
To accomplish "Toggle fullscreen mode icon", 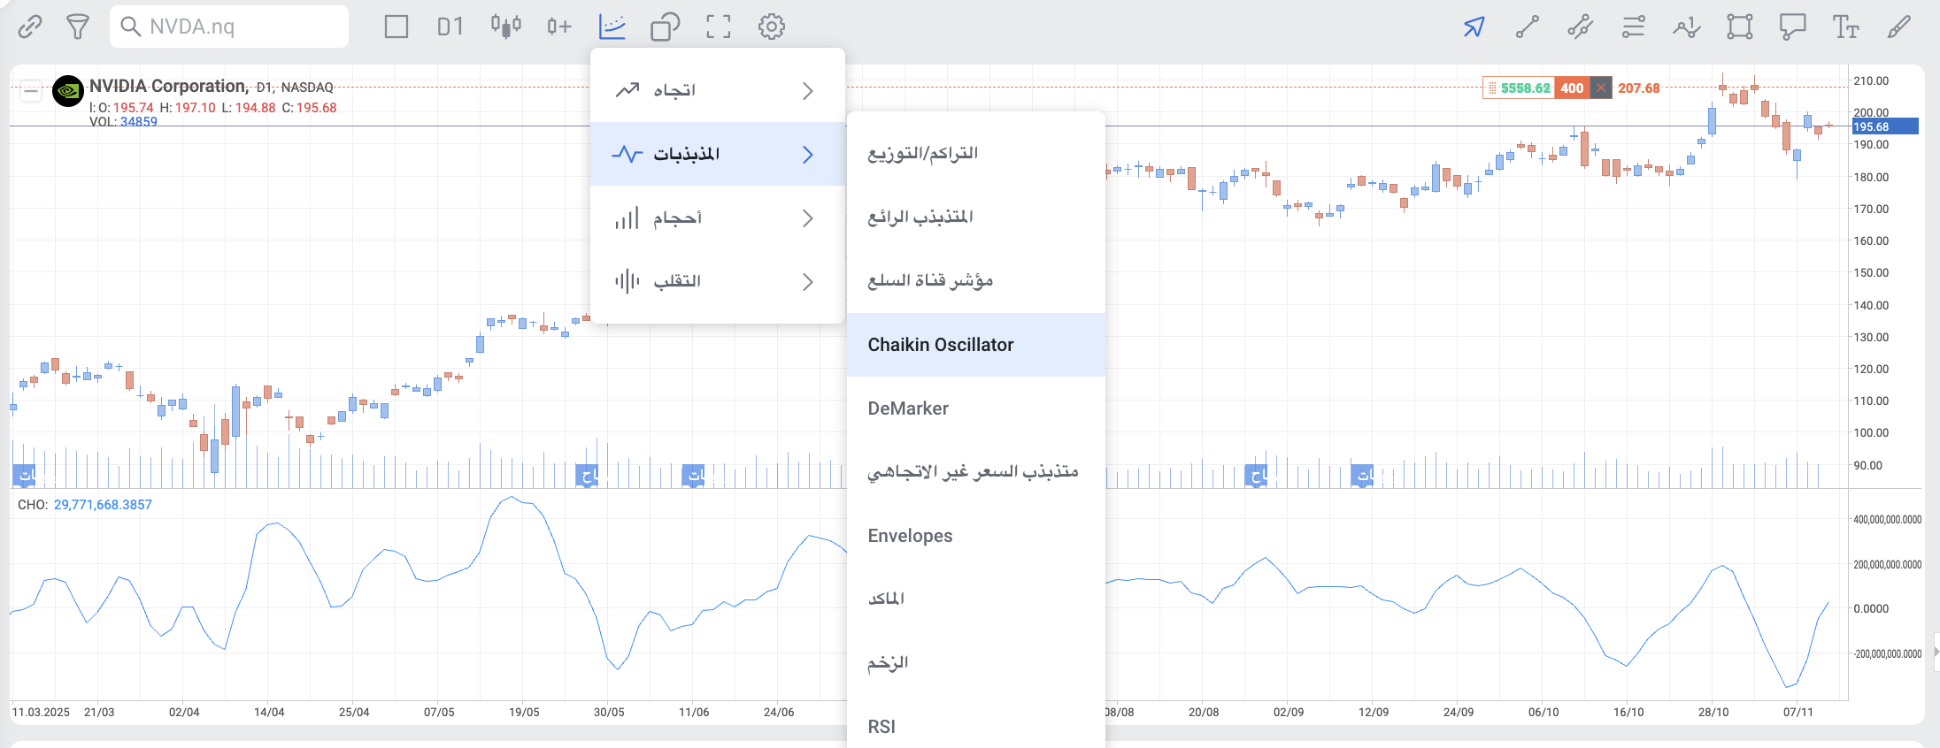I will 719,27.
